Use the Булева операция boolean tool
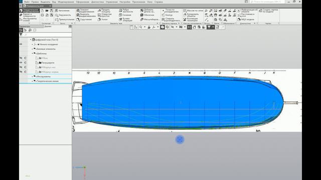 (126, 19)
